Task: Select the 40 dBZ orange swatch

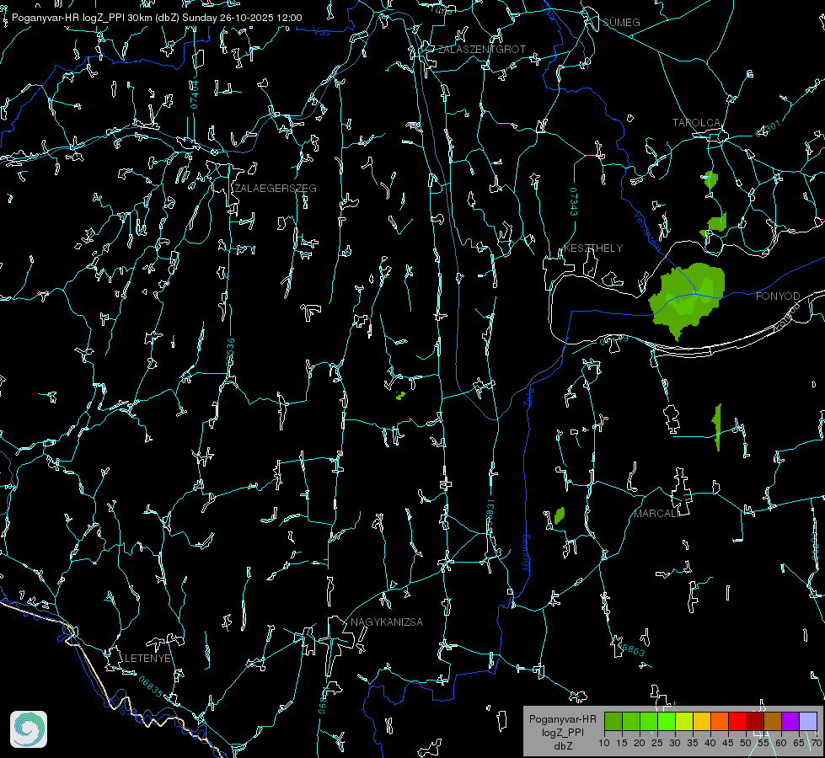Action: coord(720,721)
